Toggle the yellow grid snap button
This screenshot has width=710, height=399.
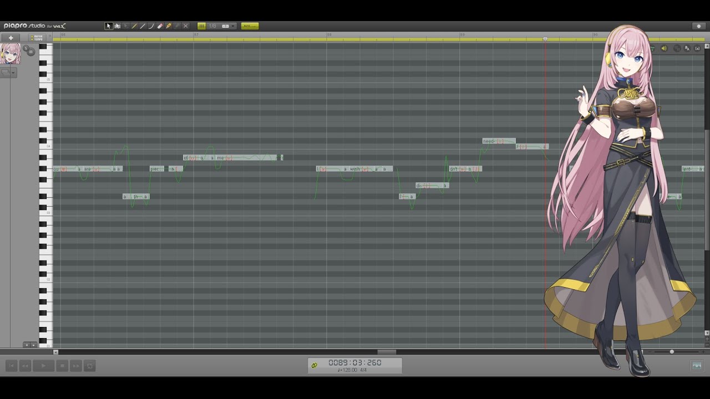[x=201, y=26]
